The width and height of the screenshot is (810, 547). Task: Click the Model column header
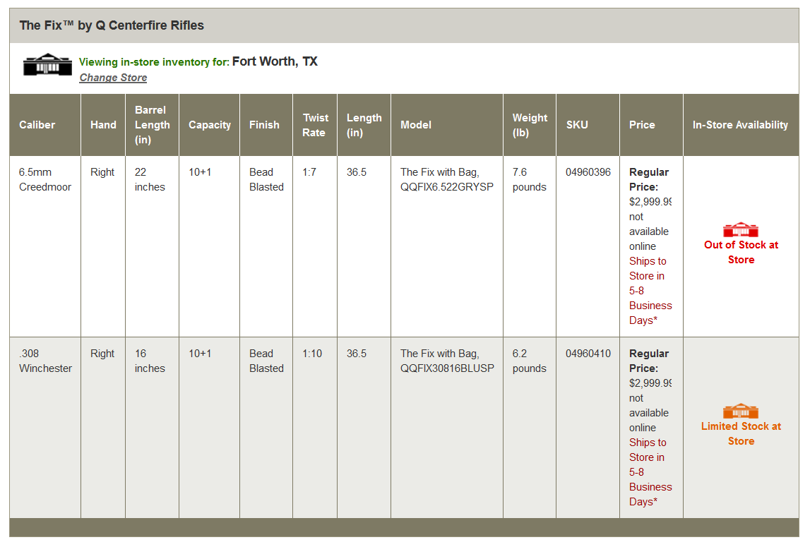tap(416, 125)
